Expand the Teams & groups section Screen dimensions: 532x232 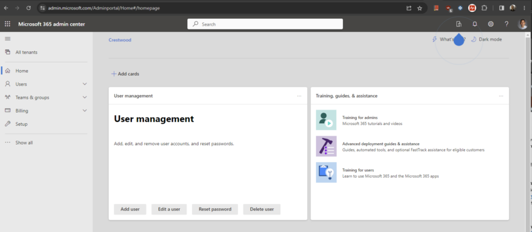85,98
